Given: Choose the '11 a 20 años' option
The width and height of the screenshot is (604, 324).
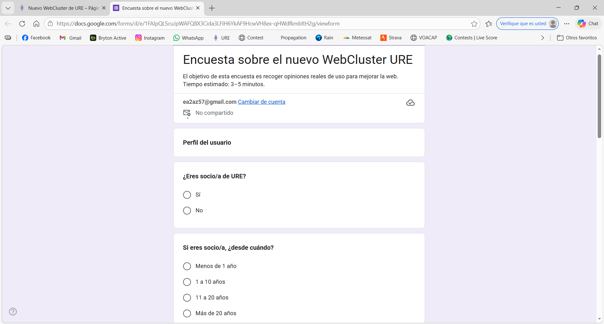Looking at the screenshot, I should coord(187,298).
